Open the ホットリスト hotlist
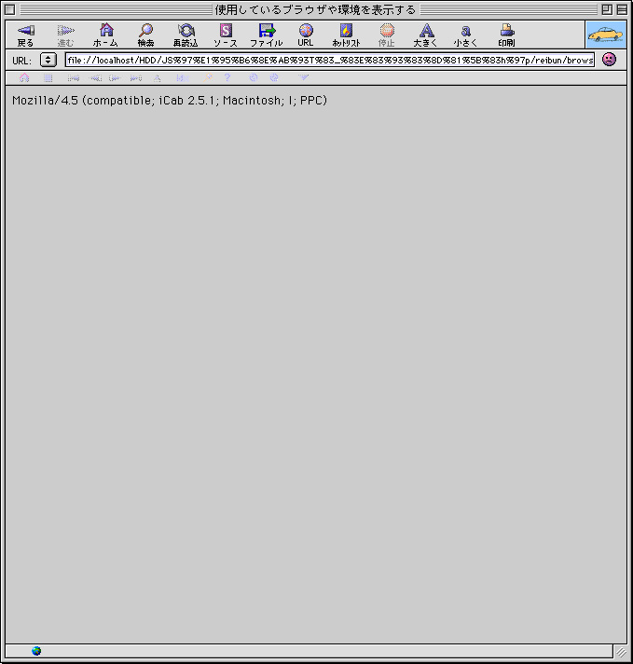Image resolution: width=633 pixels, height=664 pixels. point(346,35)
